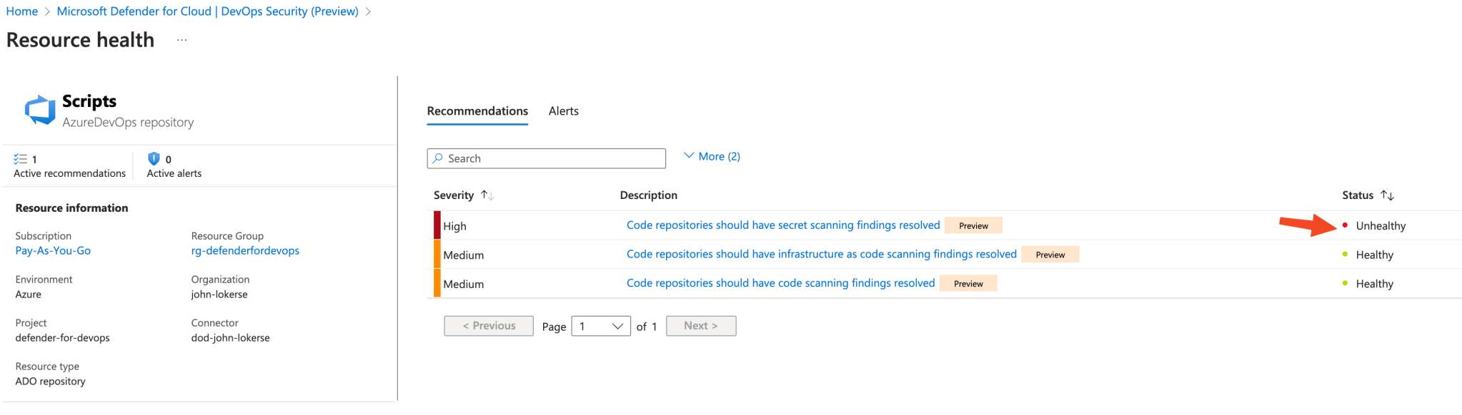
Task: Open Microsoft Defender for Cloud DevOps Security breadcrumb
Action: point(207,11)
